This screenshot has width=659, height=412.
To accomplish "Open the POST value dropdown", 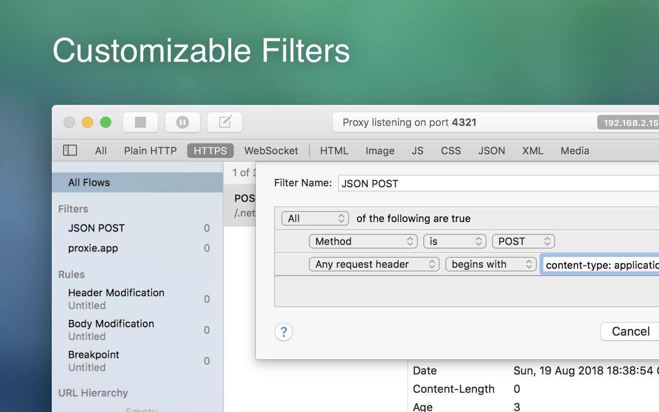I will pos(524,241).
